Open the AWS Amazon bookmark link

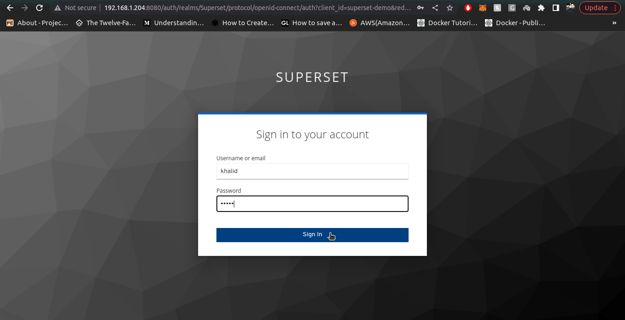[379, 22]
